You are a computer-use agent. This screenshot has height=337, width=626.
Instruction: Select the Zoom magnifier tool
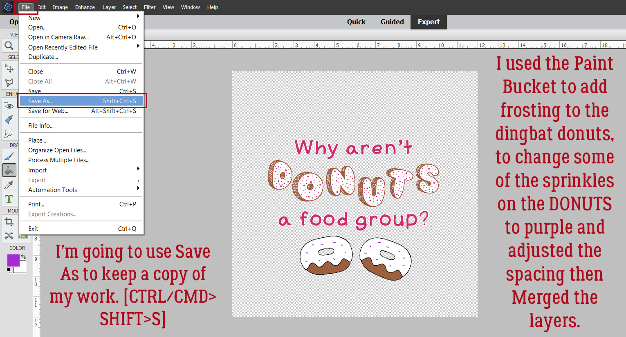[x=9, y=46]
